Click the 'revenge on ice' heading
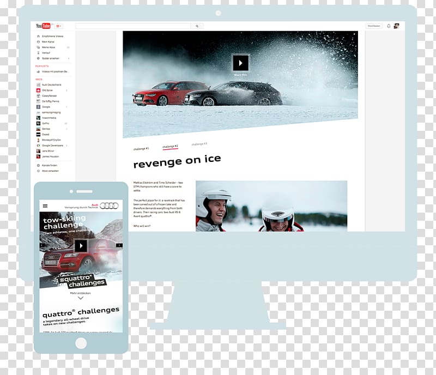 (x=177, y=161)
